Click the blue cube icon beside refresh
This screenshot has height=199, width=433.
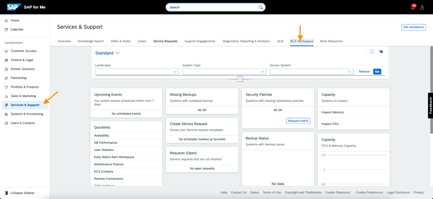pos(381,52)
